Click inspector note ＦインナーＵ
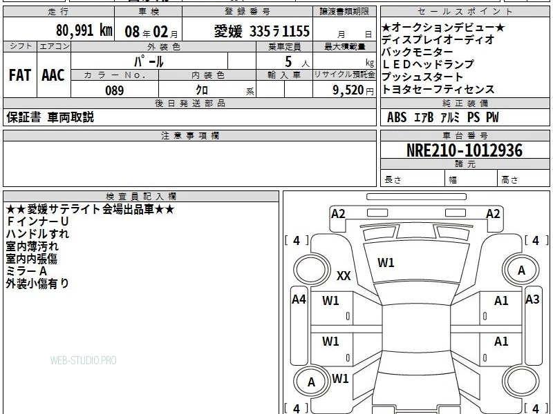Screen dimensions: 553x414 [37, 221]
